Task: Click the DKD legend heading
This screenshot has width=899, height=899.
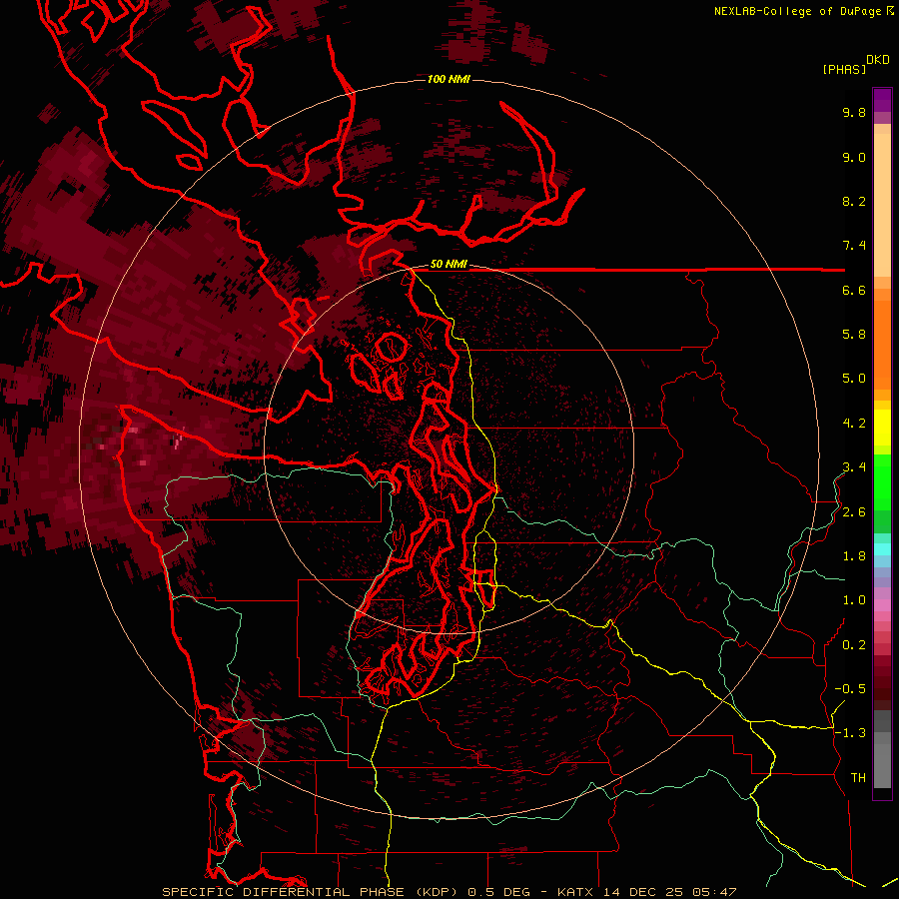Action: pyautogui.click(x=878, y=60)
